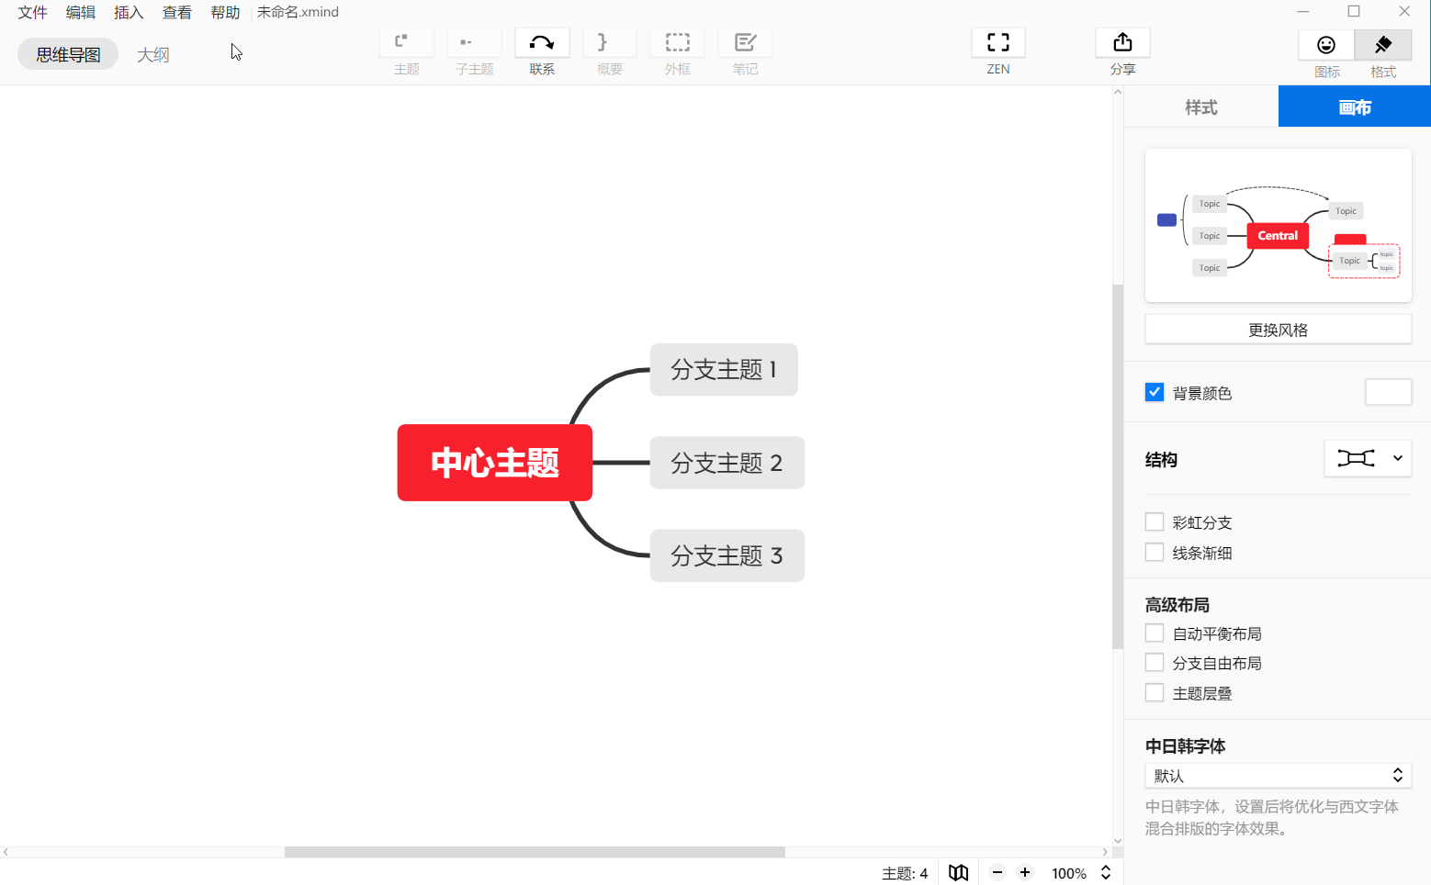Insert a new 主题 topic
Screen dimensions: 1431x885
406,50
